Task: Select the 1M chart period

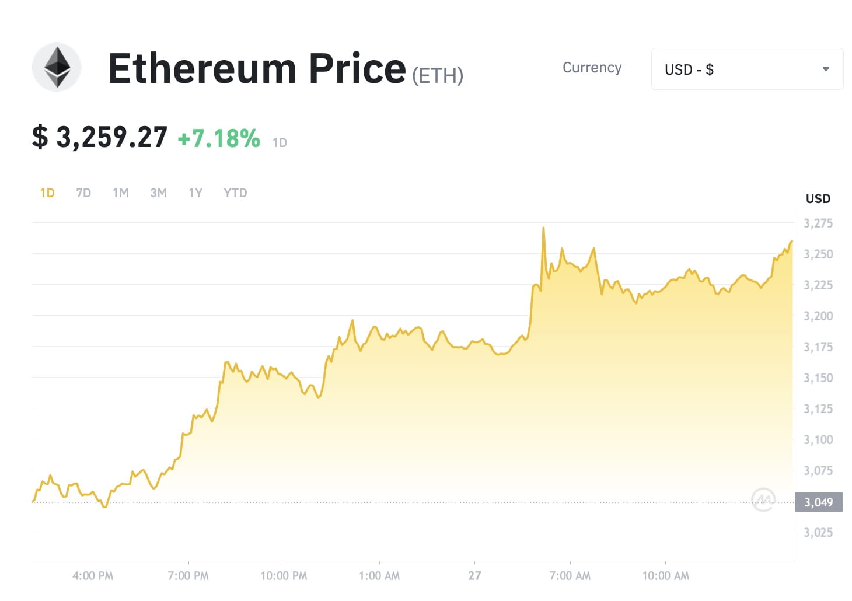Action: [x=121, y=193]
